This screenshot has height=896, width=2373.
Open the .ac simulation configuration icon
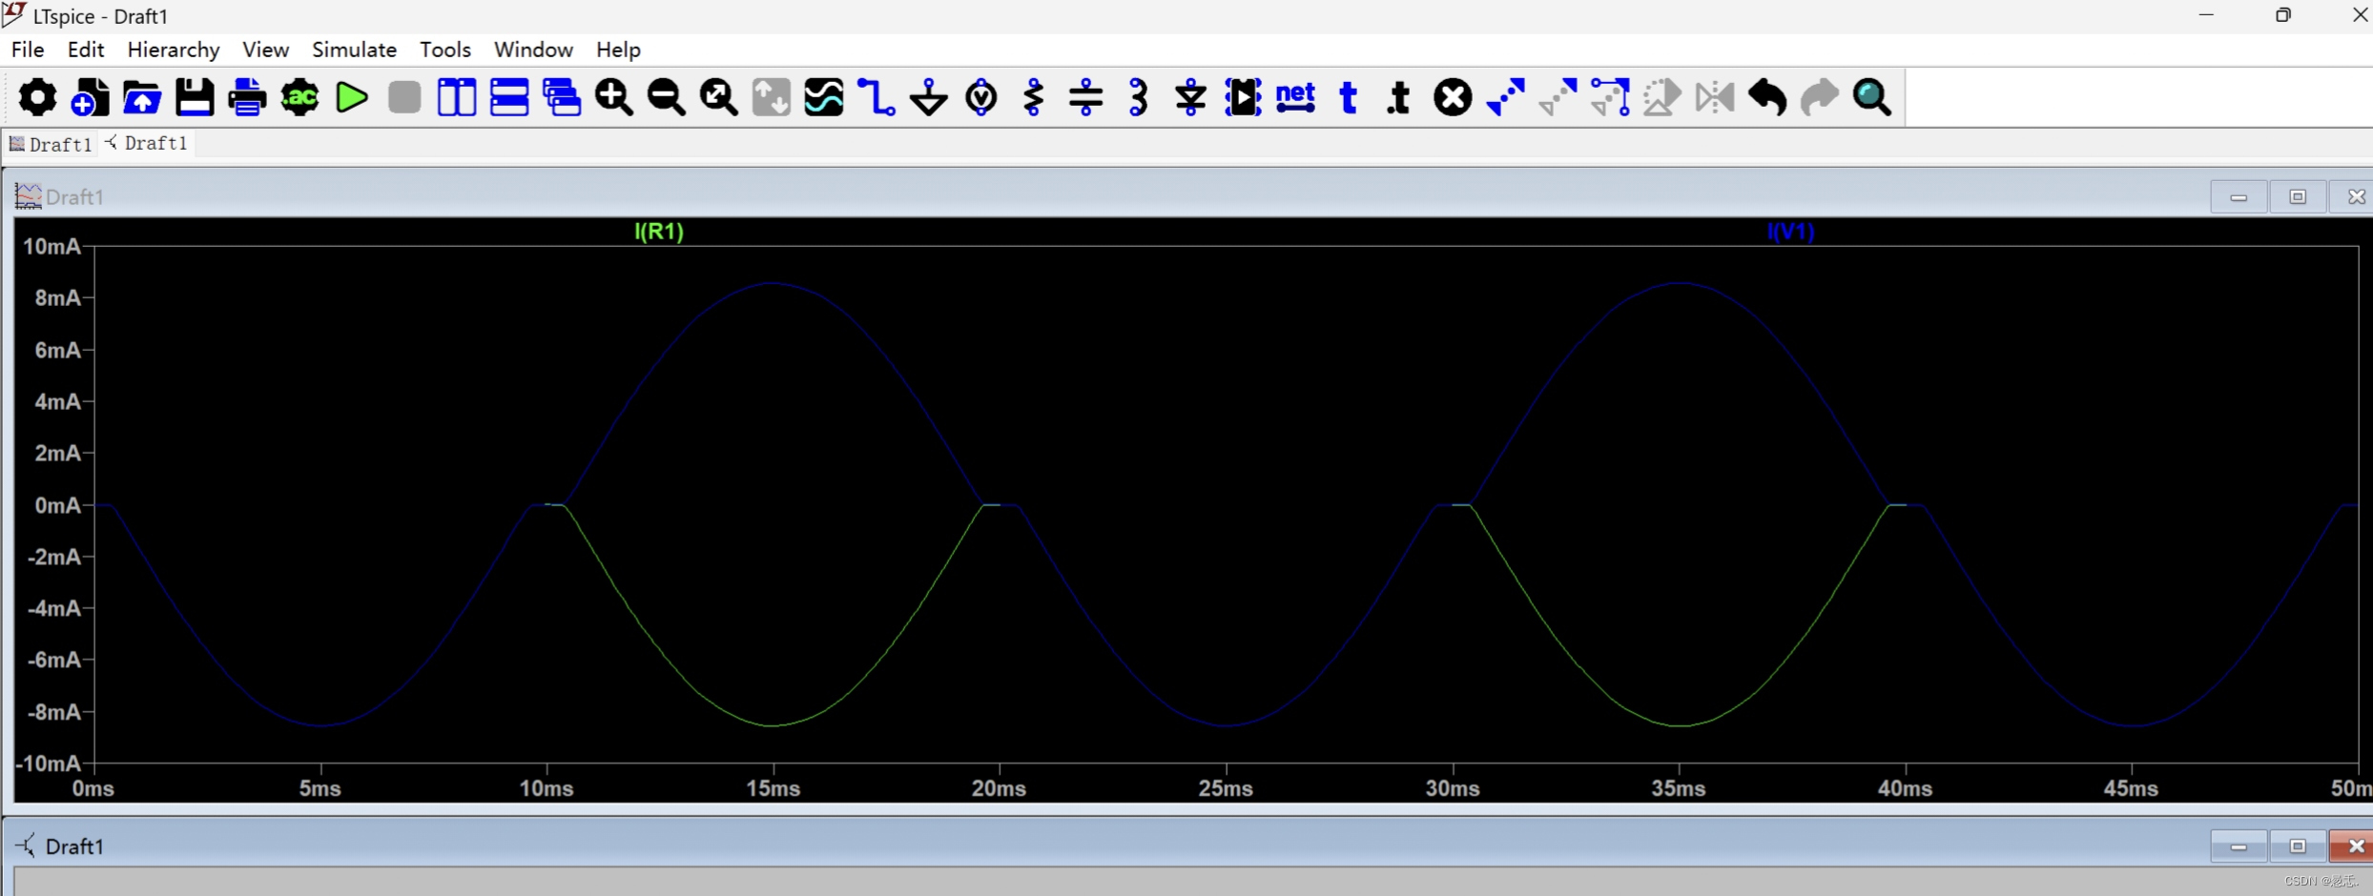(x=299, y=97)
